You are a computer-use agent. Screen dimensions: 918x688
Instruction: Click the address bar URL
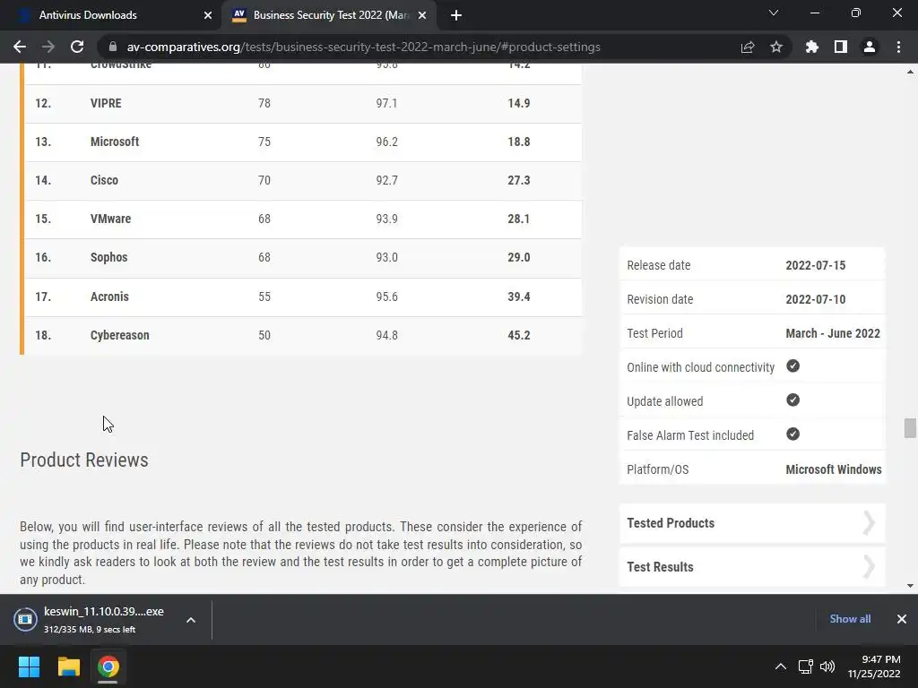pos(364,47)
